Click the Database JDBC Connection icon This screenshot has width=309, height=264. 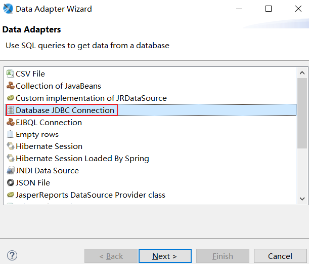10,110
